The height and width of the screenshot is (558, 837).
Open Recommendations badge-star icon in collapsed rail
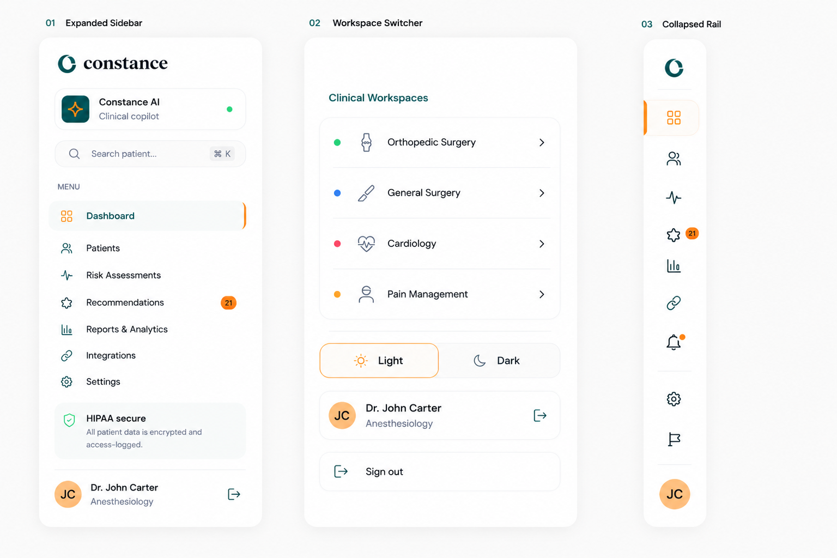click(x=674, y=235)
